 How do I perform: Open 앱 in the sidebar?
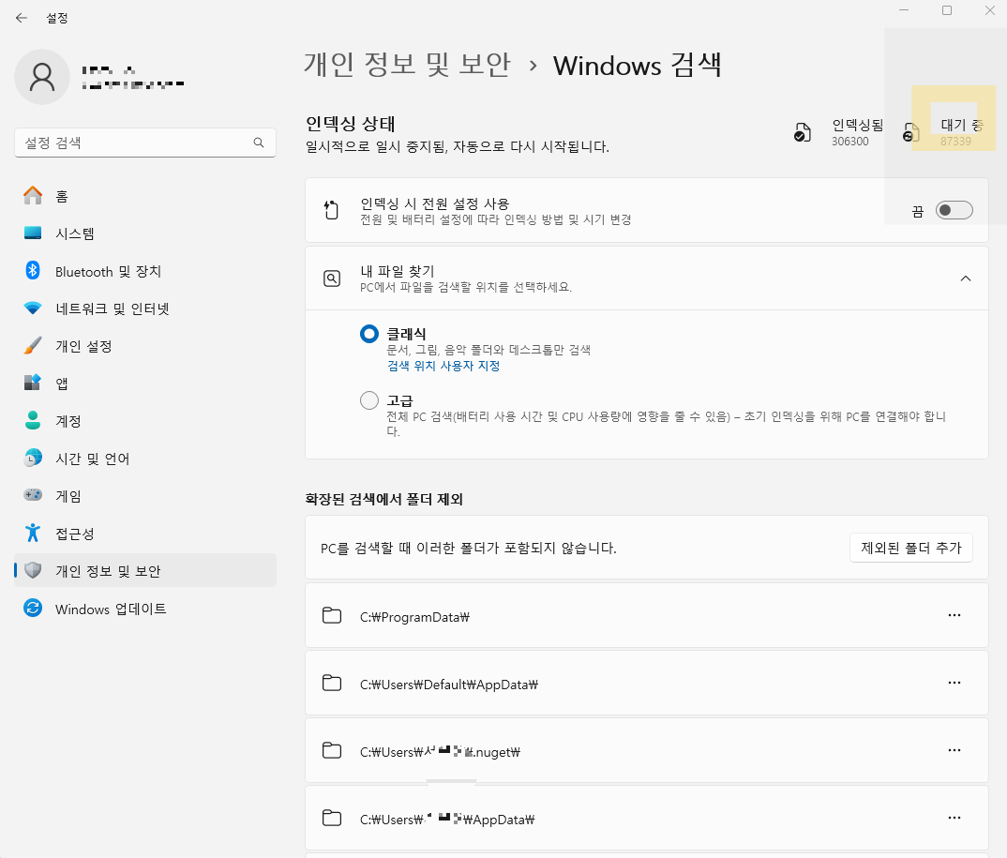[145, 384]
